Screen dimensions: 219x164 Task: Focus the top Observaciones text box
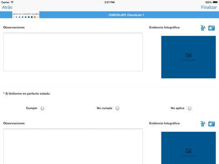(73, 52)
